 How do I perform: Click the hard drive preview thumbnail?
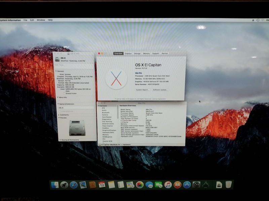click(x=77, y=128)
